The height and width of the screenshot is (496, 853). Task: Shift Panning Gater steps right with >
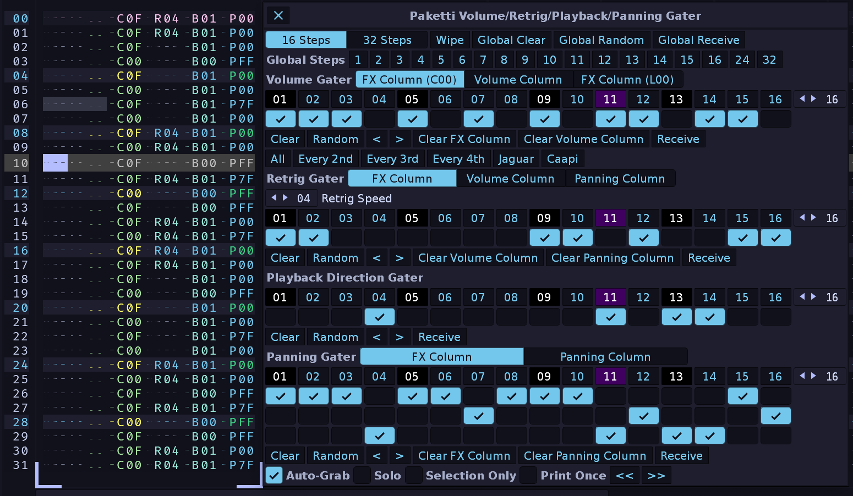(400, 456)
